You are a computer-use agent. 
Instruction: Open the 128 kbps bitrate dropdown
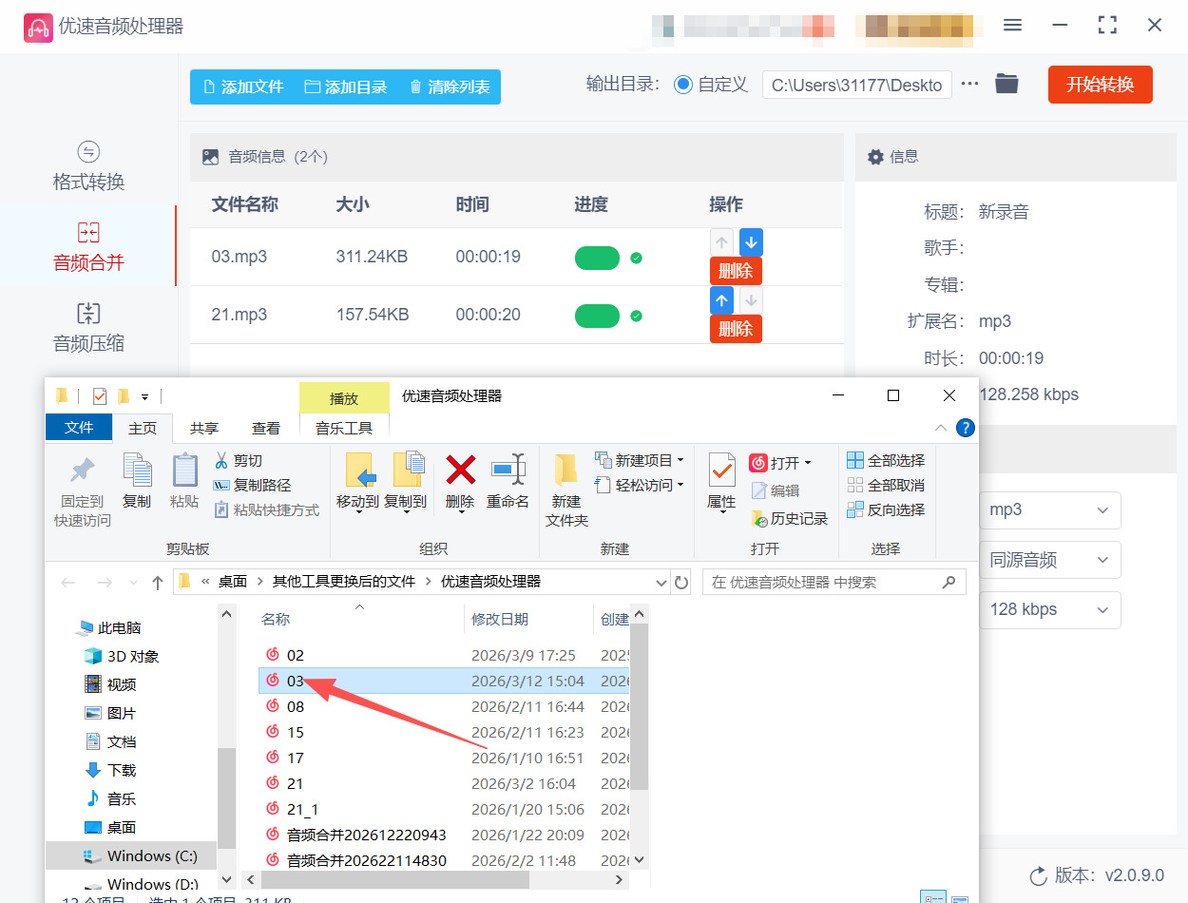coord(1049,609)
